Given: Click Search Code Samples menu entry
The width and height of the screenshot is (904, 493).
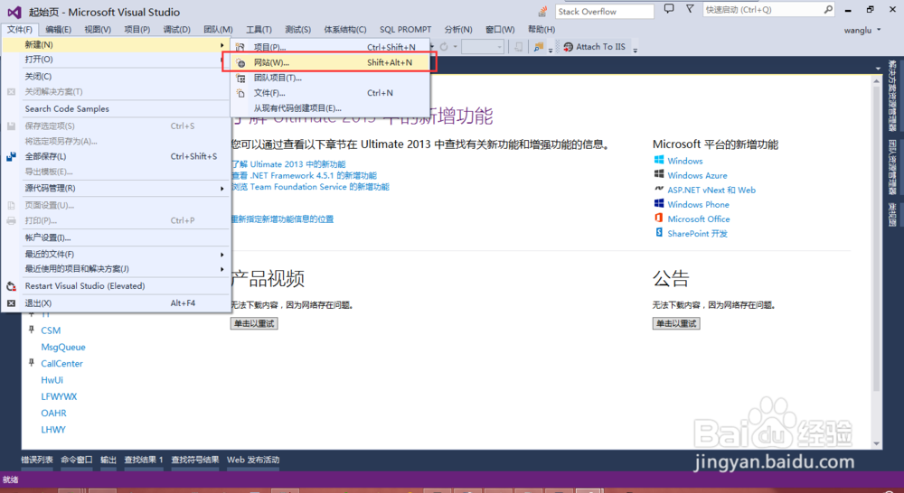Looking at the screenshot, I should pos(116,109).
